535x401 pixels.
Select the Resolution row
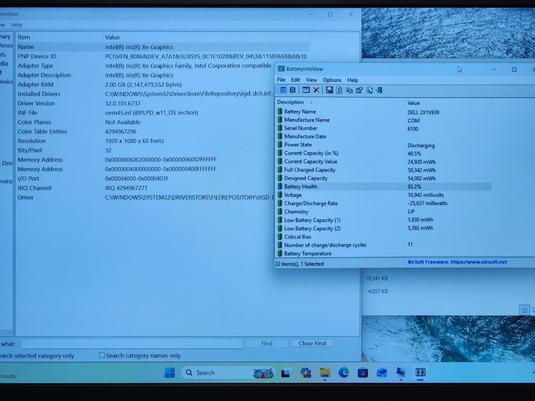coord(144,141)
